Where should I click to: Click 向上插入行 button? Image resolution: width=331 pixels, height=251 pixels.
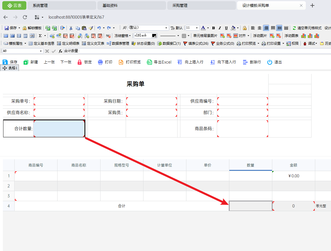tap(190, 62)
